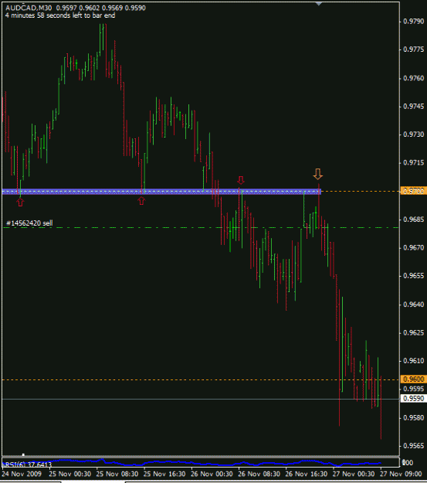Select the orange down arrow above the blue zone

tap(317, 174)
